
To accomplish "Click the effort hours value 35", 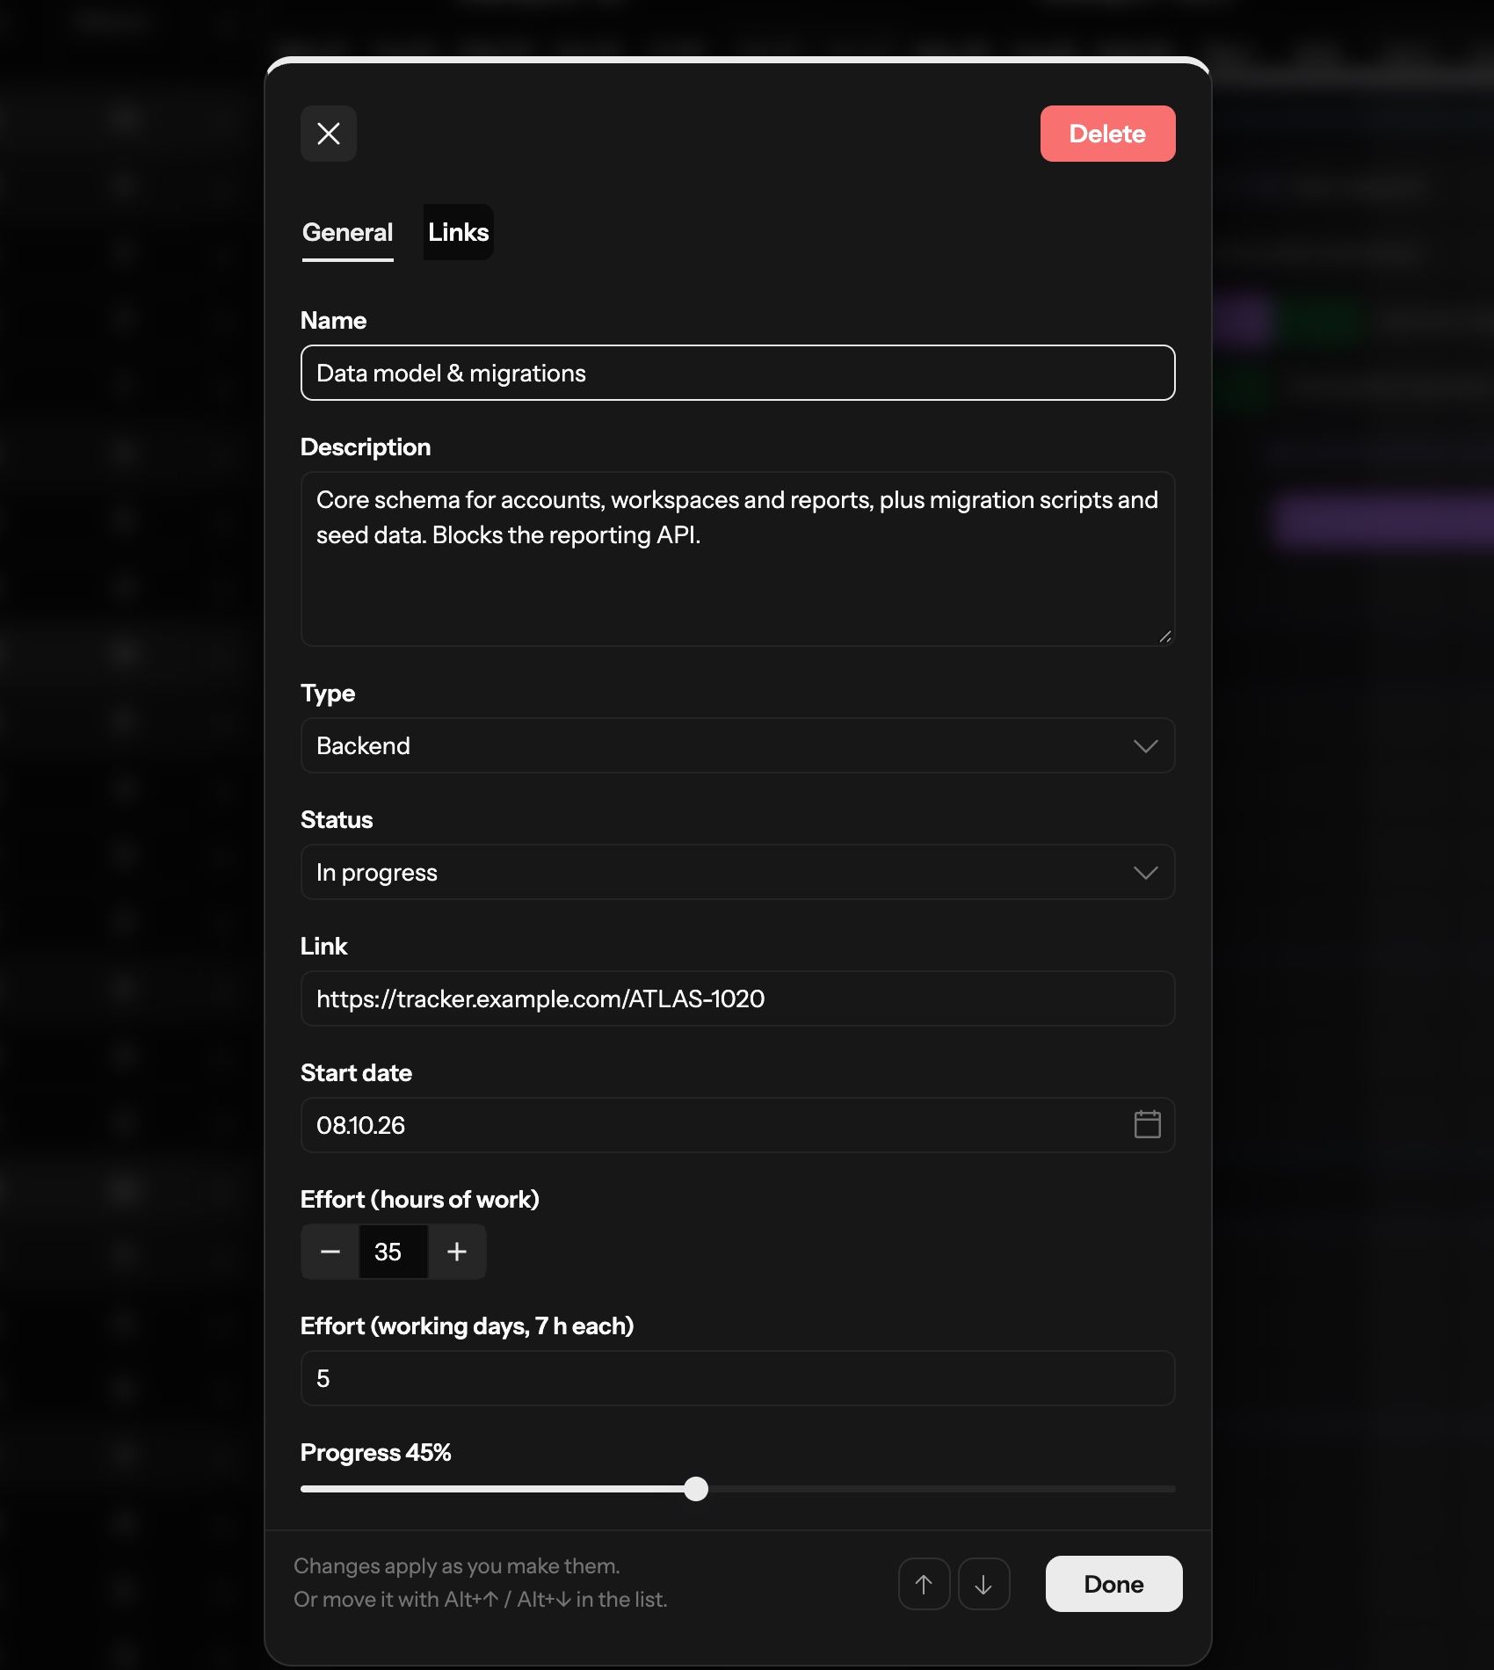I will pyautogui.click(x=394, y=1252).
